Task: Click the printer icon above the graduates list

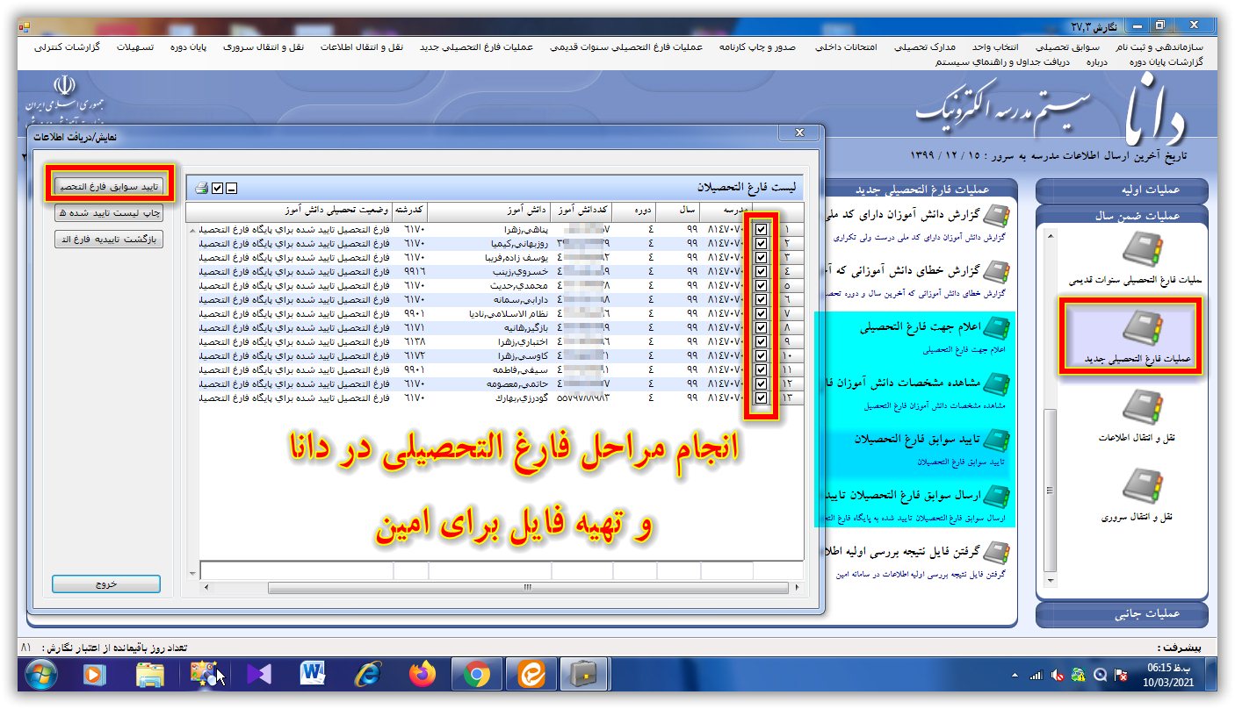Action: [201, 188]
